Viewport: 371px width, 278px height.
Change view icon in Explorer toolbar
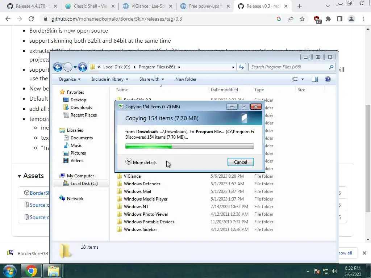coord(295,79)
